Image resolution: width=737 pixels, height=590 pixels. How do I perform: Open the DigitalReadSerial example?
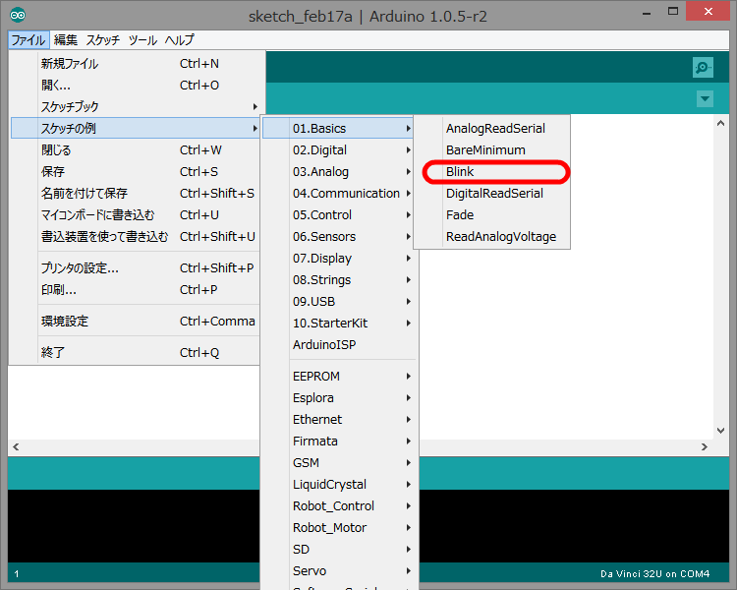(492, 194)
